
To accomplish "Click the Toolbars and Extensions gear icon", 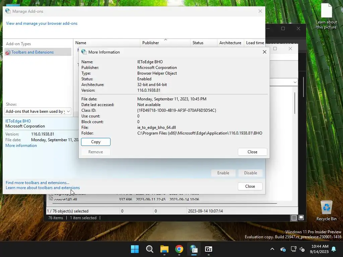I will [8, 53].
